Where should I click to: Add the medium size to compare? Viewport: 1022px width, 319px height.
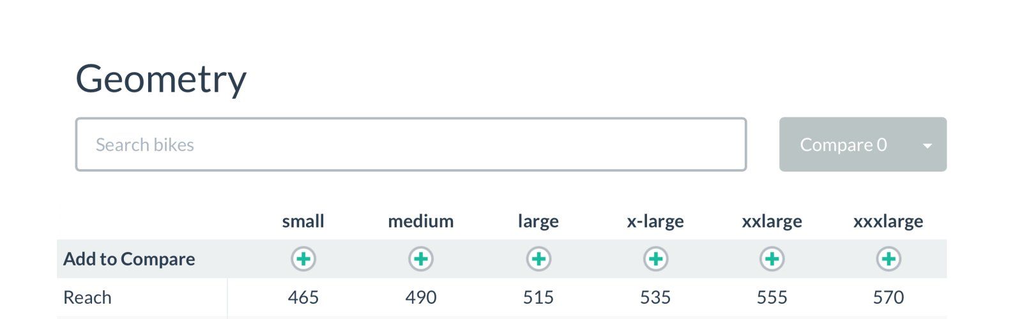coord(421,259)
